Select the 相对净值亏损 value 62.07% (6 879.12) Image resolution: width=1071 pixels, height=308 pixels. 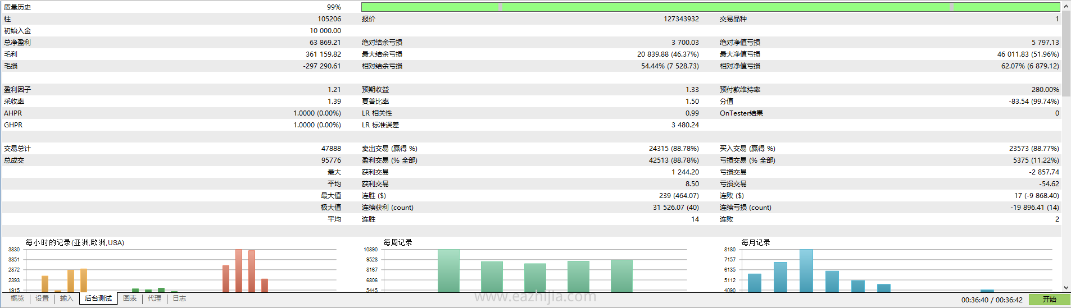(x=1030, y=66)
